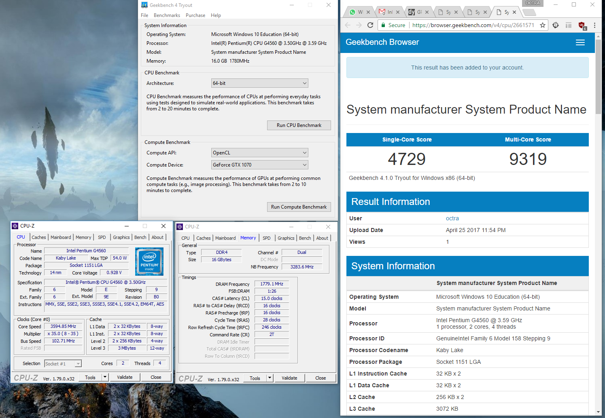Open CPU tab in right CPU-Z
605x418 pixels.
point(185,238)
